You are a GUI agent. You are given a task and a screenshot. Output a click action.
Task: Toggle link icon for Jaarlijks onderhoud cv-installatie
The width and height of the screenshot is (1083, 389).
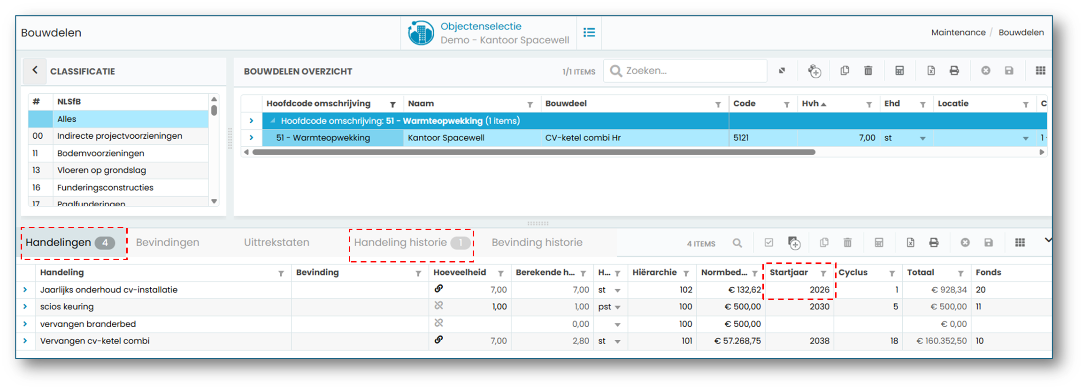point(438,289)
